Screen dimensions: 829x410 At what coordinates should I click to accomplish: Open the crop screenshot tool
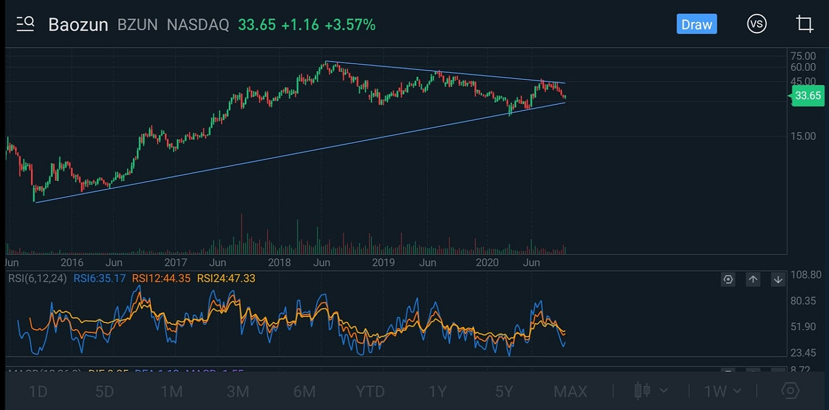coord(805,24)
